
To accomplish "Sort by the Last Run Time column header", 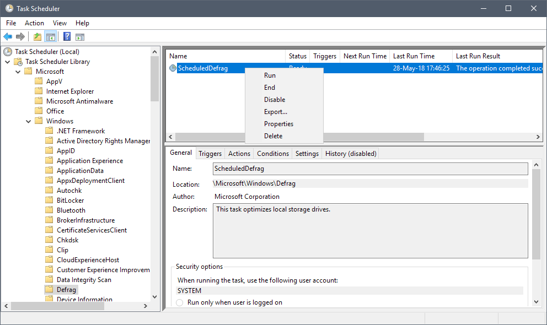I will [421, 56].
